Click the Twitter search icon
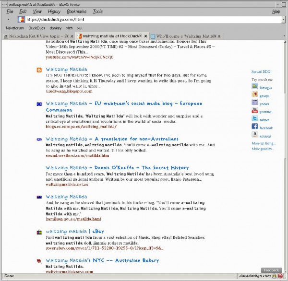The image size is (288, 281). (254, 118)
